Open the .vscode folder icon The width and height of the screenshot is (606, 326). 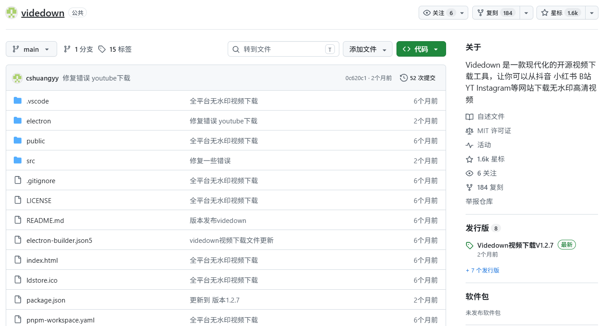tap(18, 100)
